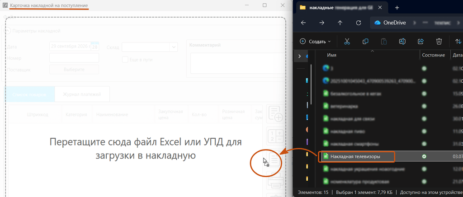Click the Выберите supplier button
This screenshot has width=463, height=197.
coord(74,70)
